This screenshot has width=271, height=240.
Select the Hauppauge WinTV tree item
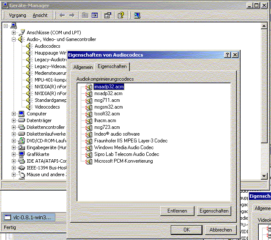tap(50, 53)
